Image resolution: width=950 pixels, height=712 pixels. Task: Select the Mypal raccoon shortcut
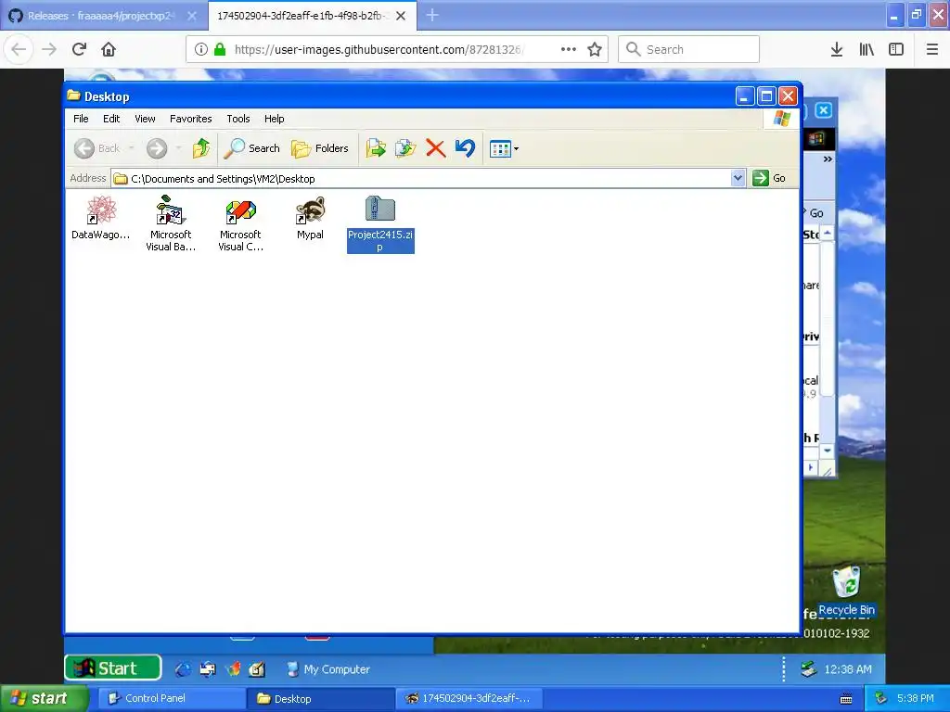tap(310, 218)
